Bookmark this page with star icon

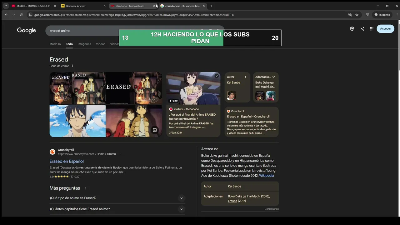[357, 15]
